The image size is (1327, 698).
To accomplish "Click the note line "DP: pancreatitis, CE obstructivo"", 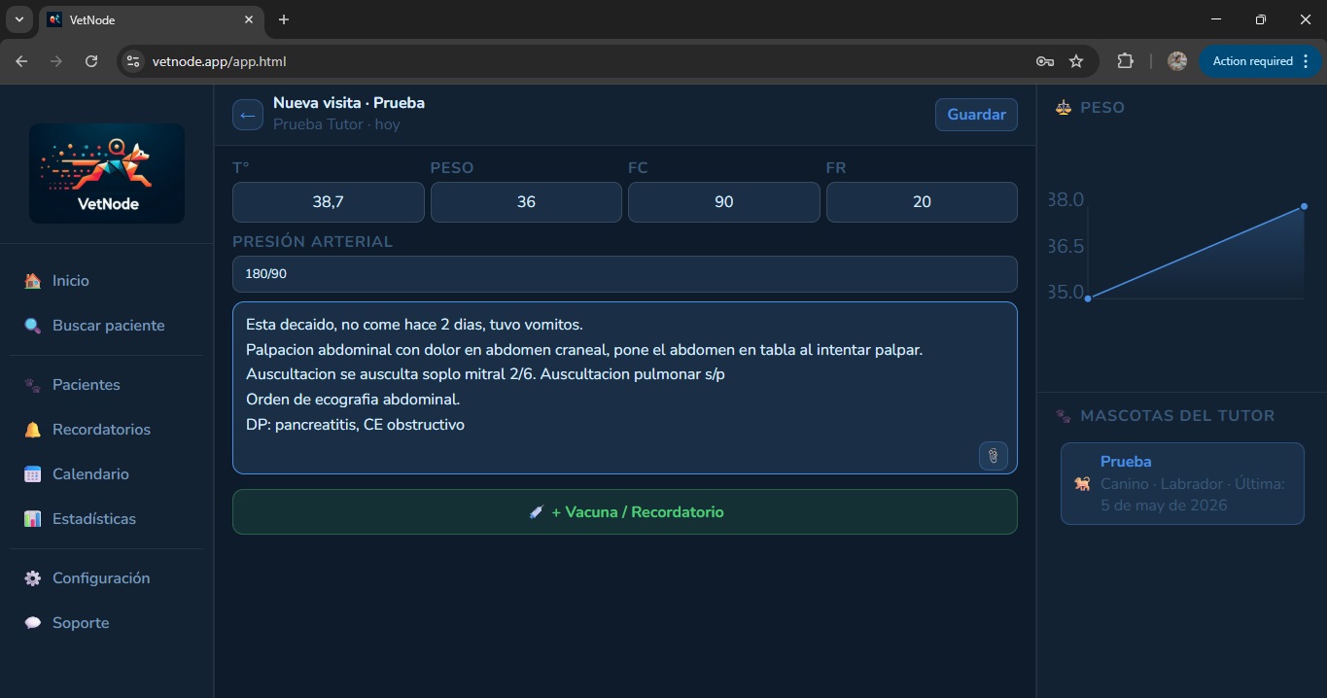I will (356, 425).
